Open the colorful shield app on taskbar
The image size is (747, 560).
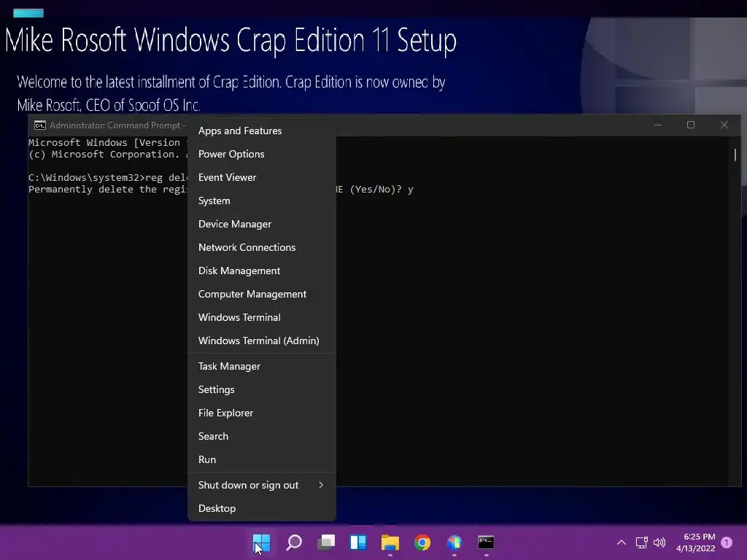coord(454,542)
